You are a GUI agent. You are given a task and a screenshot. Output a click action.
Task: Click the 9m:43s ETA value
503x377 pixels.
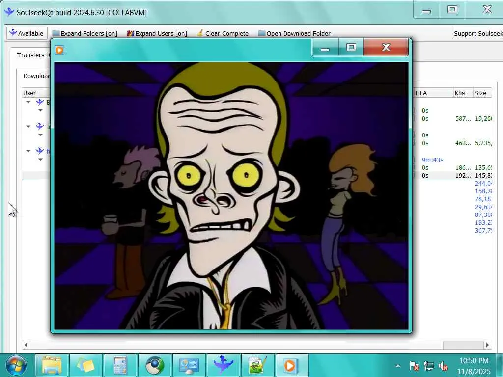click(x=432, y=160)
